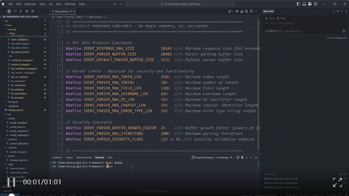Expand the validation folder

(13, 106)
